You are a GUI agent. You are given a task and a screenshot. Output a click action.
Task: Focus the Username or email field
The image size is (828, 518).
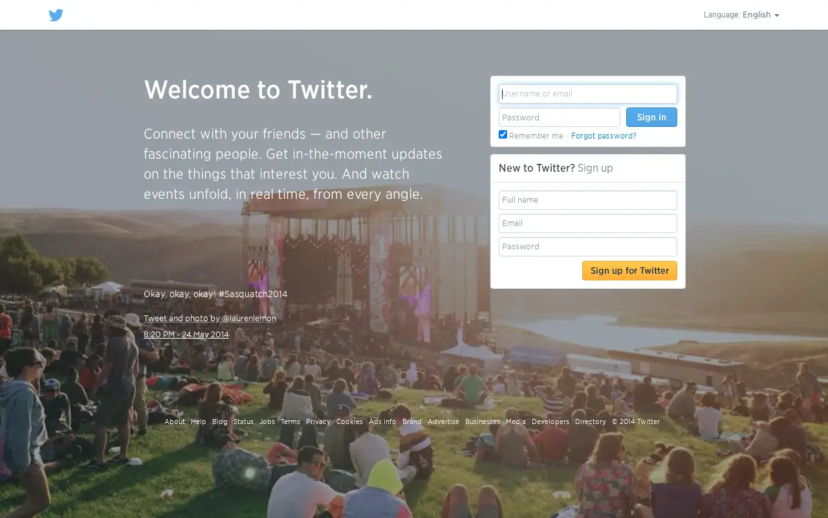pos(588,94)
